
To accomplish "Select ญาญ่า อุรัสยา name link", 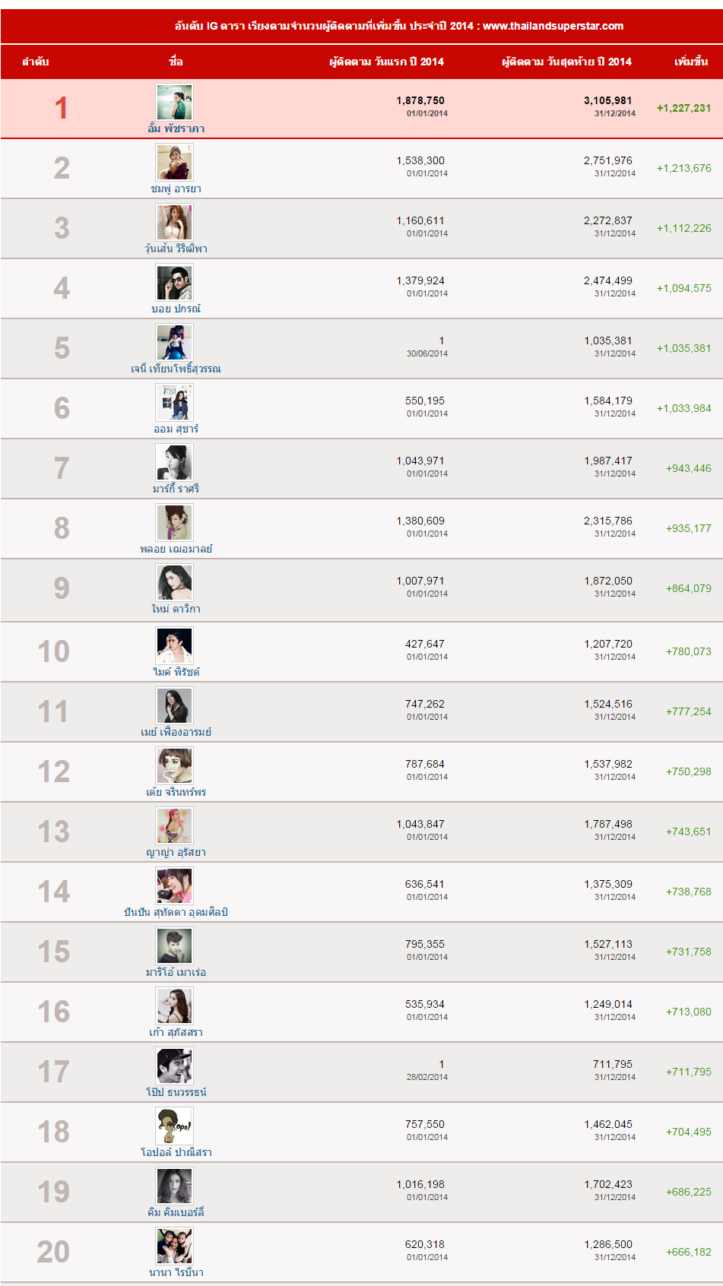I will [176, 852].
